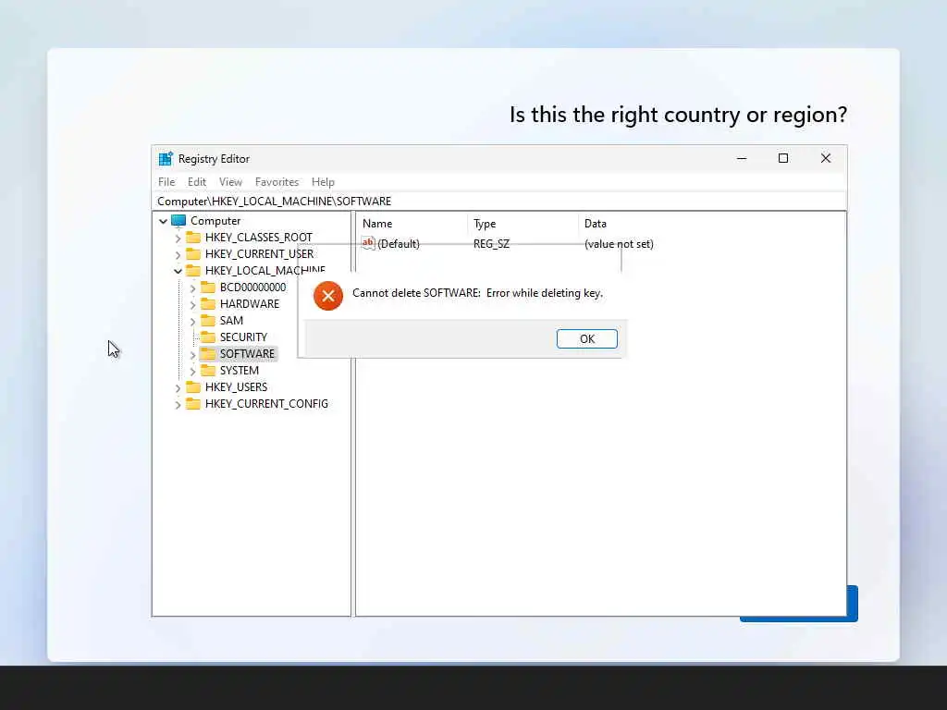
Task: Expand SYSTEM key chevron
Action: (x=192, y=371)
